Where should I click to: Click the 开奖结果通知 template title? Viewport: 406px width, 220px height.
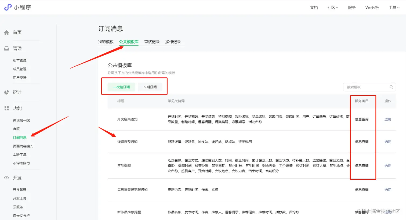pyautogui.click(x=127, y=119)
